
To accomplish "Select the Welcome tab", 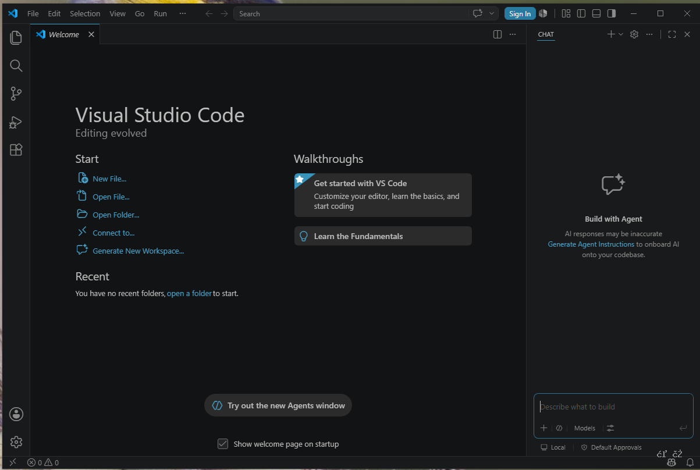I will point(65,34).
